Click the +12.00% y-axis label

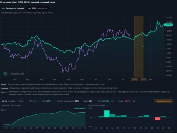tap(169, 18)
